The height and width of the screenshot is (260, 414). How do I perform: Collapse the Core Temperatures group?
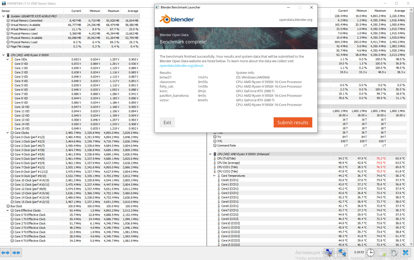pos(214,176)
